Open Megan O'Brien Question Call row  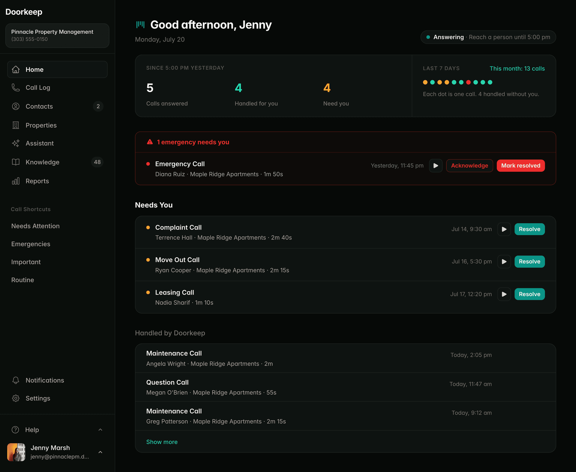point(345,387)
